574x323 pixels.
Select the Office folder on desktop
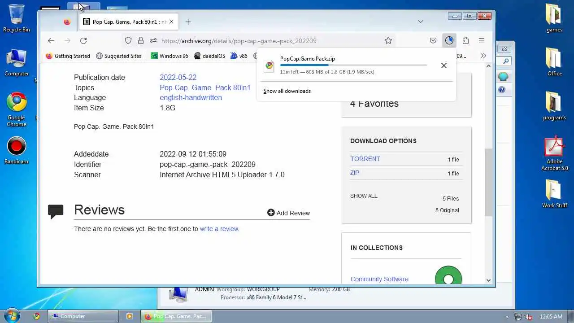[x=554, y=62]
